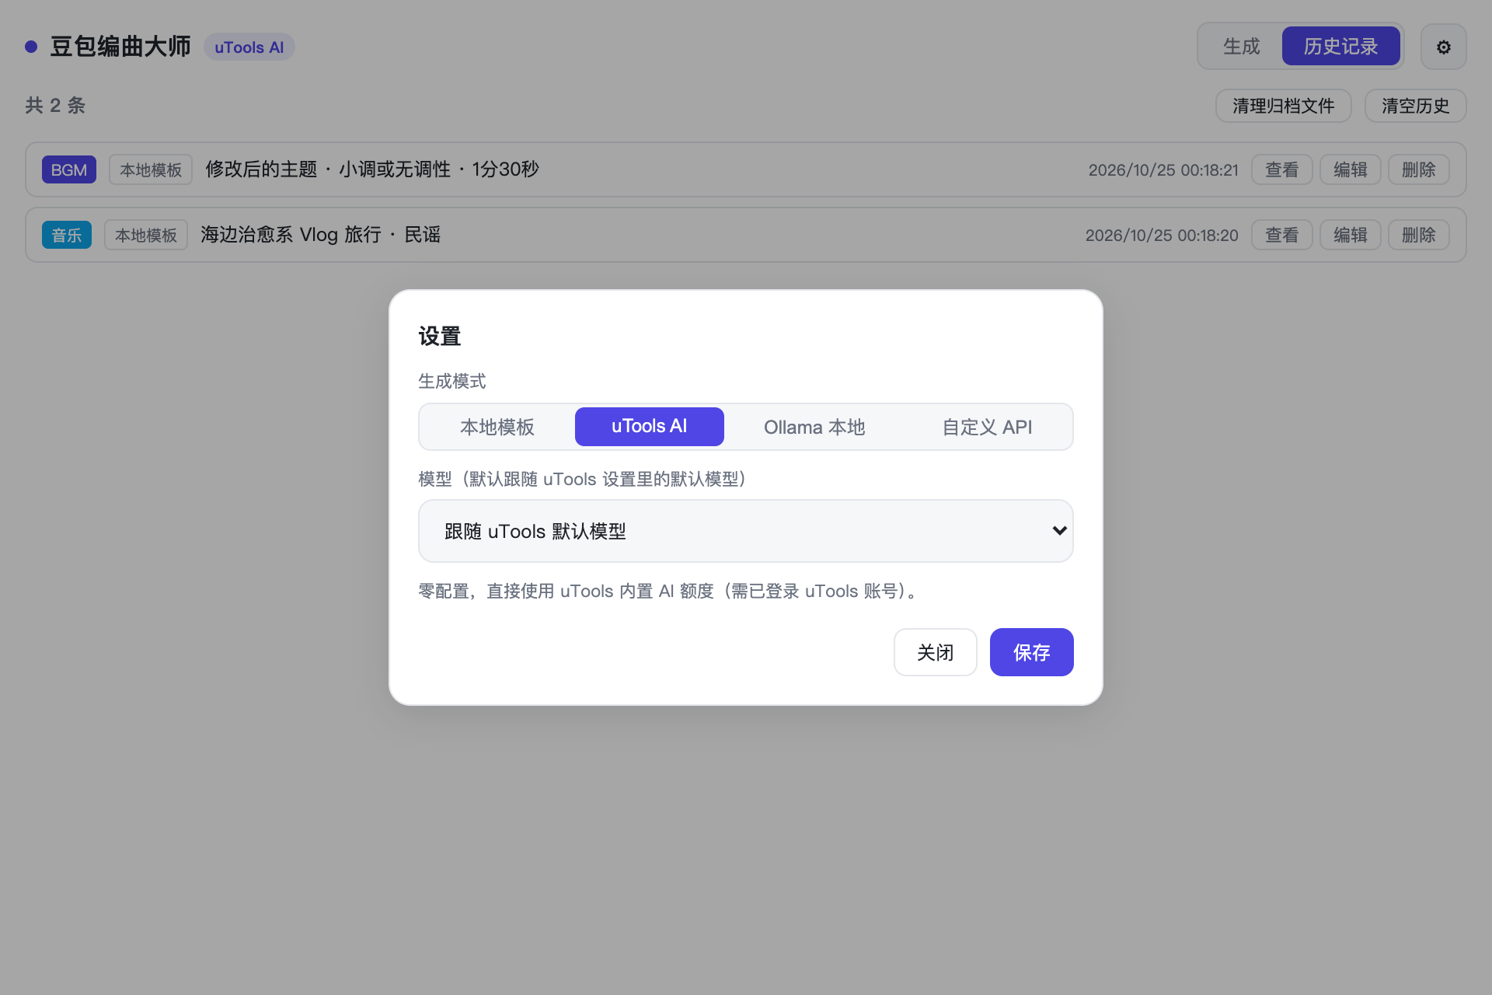This screenshot has height=995, width=1492.
Task: Click the BGM tag on first record
Action: pyautogui.click(x=69, y=169)
